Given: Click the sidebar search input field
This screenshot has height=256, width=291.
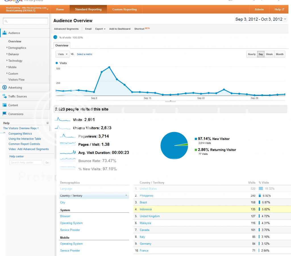Looking at the screenshot, I should (26, 21).
